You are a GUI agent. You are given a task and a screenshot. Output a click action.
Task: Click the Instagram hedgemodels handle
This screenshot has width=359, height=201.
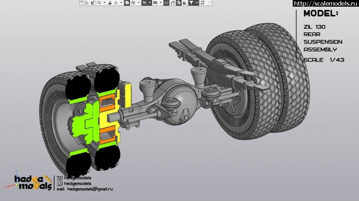click(x=77, y=184)
